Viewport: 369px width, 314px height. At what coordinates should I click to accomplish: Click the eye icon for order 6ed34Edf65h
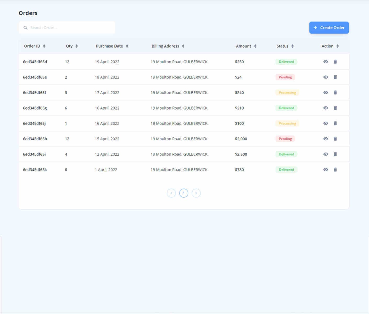coord(326,139)
